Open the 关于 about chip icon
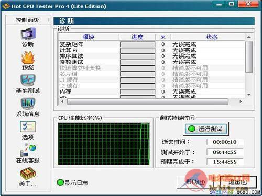 pyautogui.click(x=28, y=173)
